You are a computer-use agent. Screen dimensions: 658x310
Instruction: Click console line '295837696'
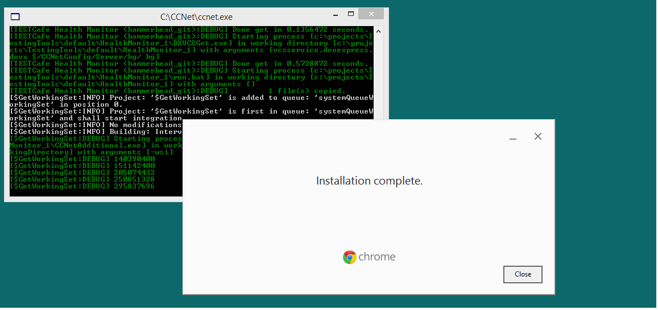pyautogui.click(x=82, y=186)
